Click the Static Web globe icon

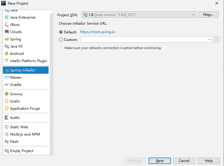[x=7, y=127]
